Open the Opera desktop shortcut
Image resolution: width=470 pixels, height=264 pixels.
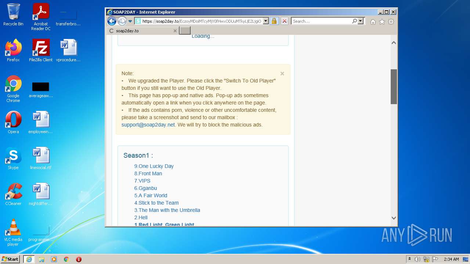coord(13,122)
